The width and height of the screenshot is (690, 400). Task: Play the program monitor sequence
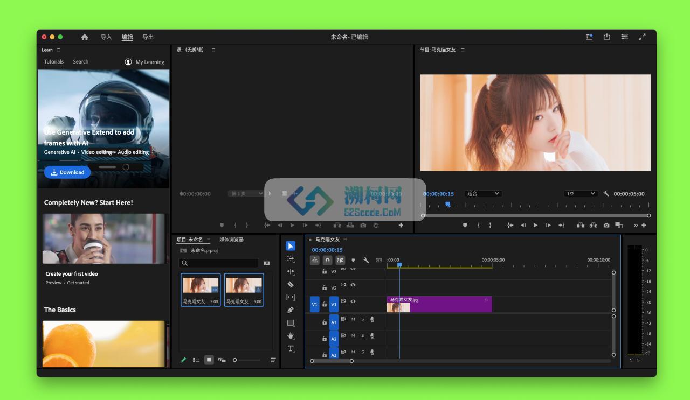click(535, 225)
